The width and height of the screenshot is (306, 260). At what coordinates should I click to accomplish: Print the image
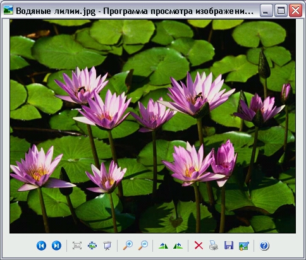[x=214, y=245]
